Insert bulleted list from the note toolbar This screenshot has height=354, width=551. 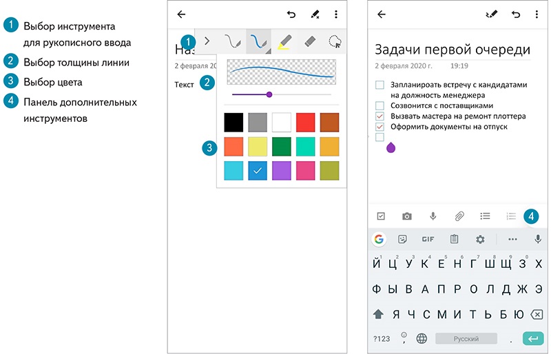(x=486, y=216)
